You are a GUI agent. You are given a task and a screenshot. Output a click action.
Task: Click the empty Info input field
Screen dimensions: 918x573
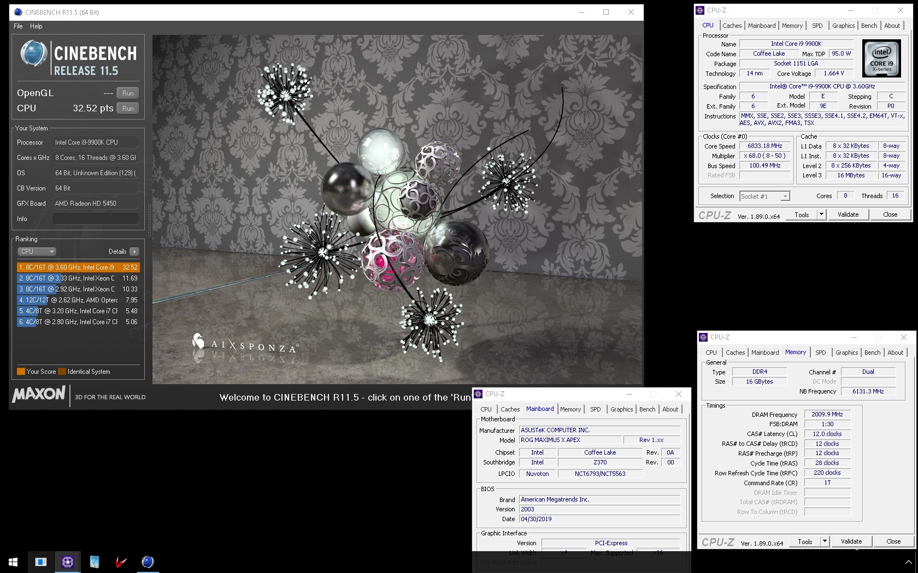click(96, 219)
